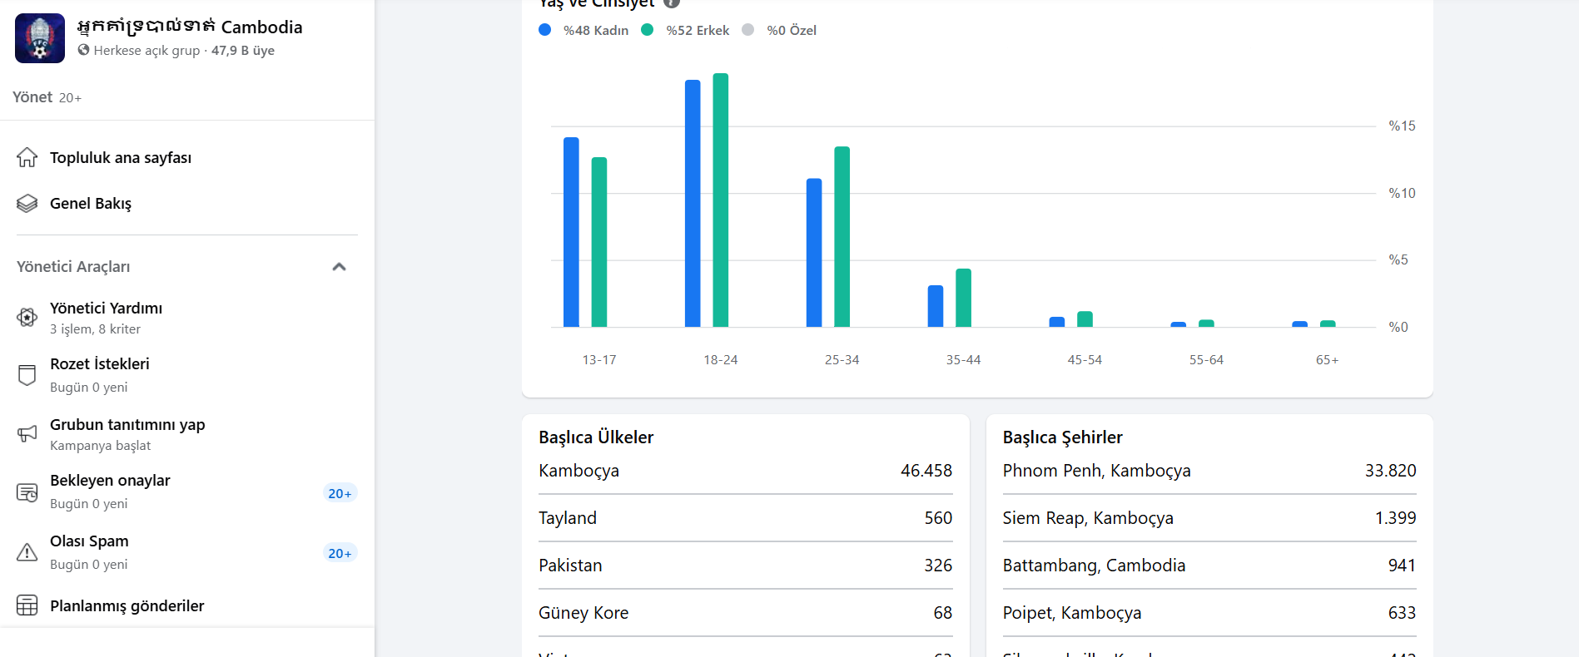
Task: Click the Rozet İstekleri shield icon
Action: click(27, 375)
